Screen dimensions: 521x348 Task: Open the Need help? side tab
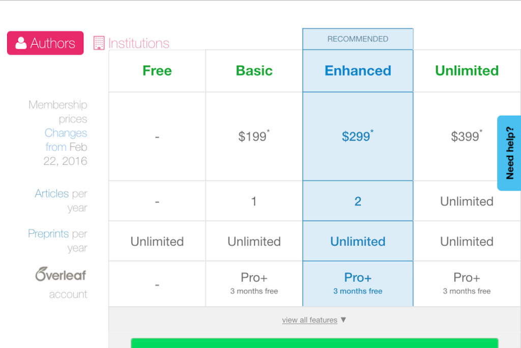[509, 153]
